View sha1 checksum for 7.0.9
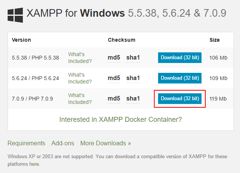The width and height of the screenshot is (240, 173). coord(133,99)
